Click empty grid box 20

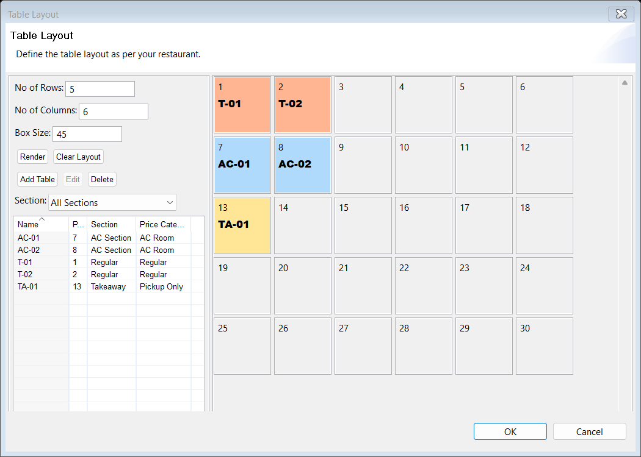tap(303, 286)
